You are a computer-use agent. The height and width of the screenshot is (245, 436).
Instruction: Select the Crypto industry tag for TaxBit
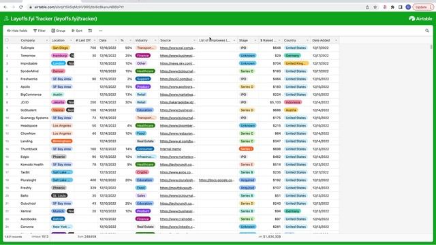point(142,172)
